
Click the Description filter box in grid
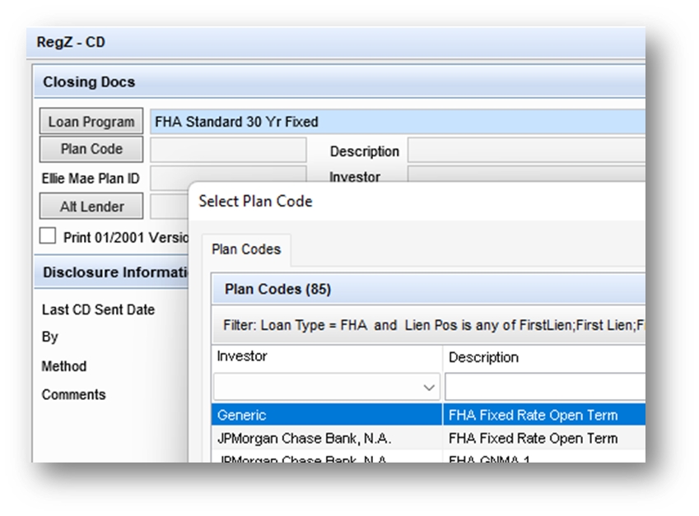[x=545, y=387]
